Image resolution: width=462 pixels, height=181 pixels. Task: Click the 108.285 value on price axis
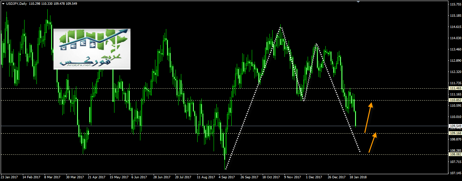[456, 150]
